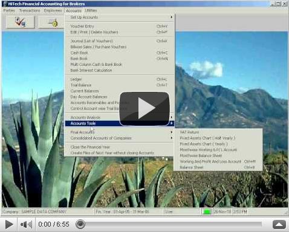This screenshot has height=232, width=289.
Task: Click the video progress bar track
Action: (x=174, y=224)
